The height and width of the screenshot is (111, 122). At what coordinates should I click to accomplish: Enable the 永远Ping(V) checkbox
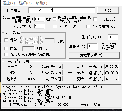click(54, 26)
